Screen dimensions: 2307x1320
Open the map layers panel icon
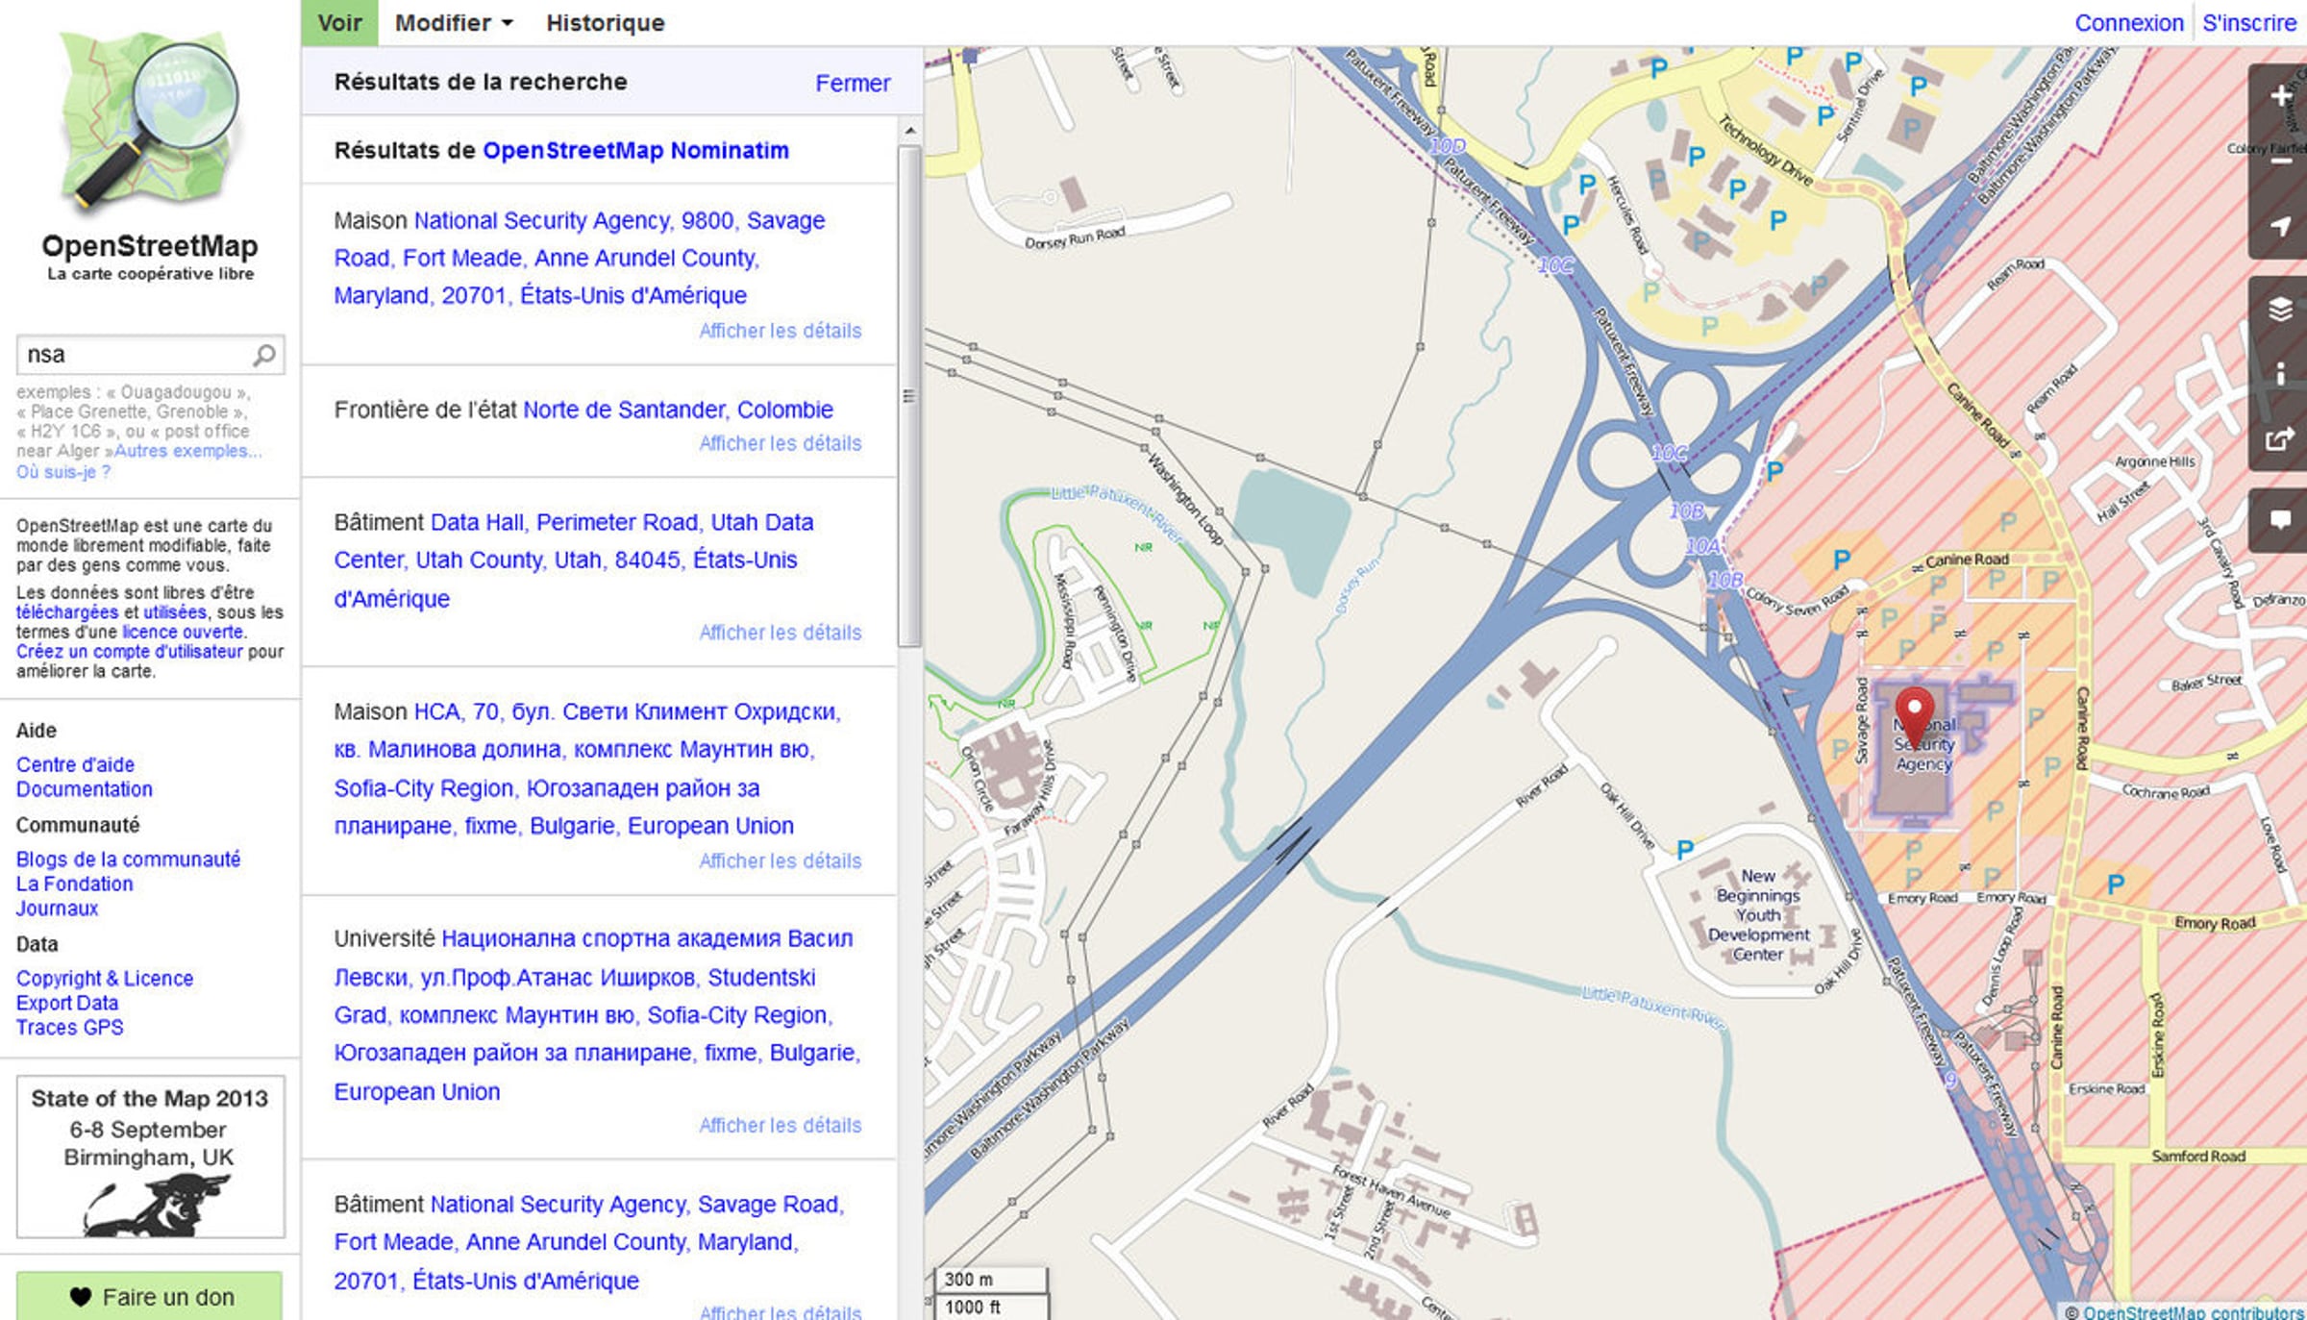2279,309
